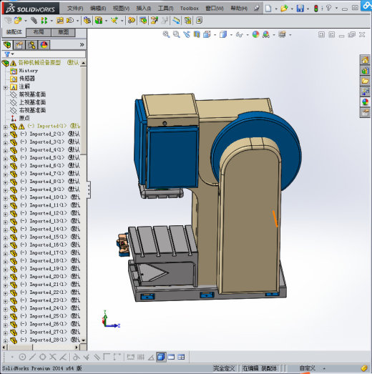This screenshot has height=374, width=372.
Task: Select the FeatureManager design tree tab icon
Action: pos(7,45)
